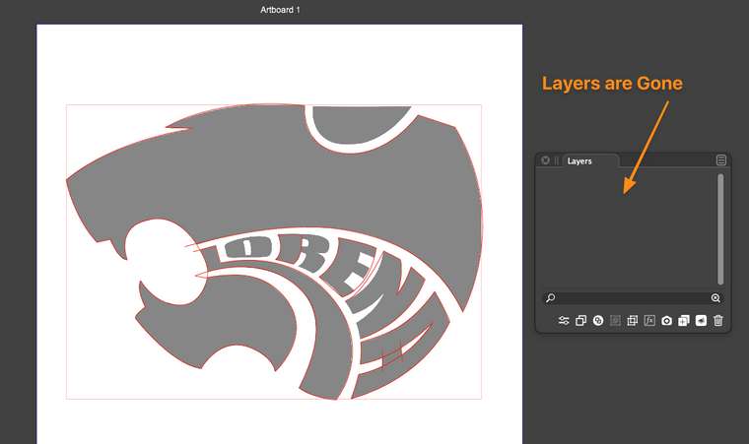Add a new layer with plus squares icon

click(684, 321)
